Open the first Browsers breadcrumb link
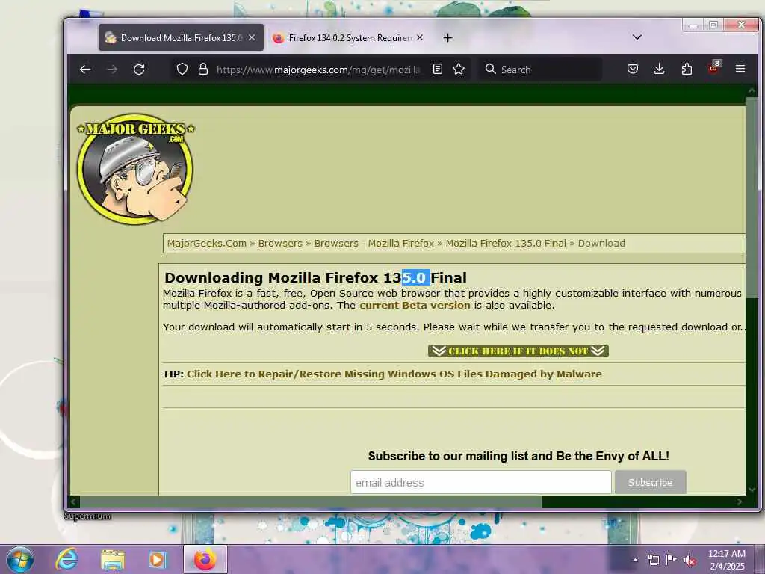 (x=280, y=243)
